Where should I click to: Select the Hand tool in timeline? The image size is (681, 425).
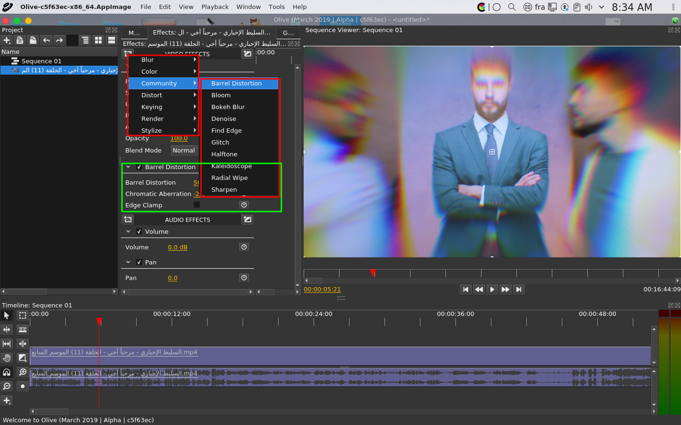click(7, 358)
